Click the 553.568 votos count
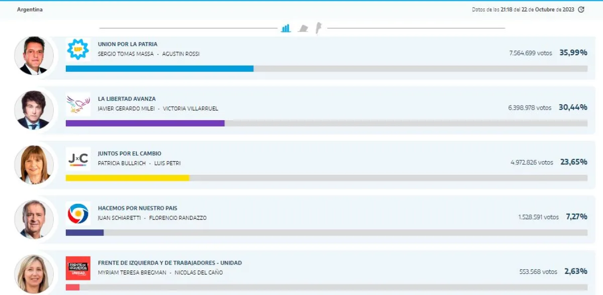The image size is (603, 295). (x=538, y=271)
